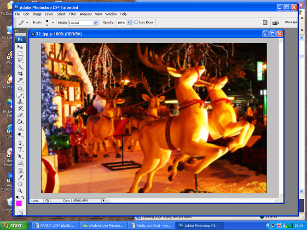Open the Analysis menu

[x=86, y=14]
